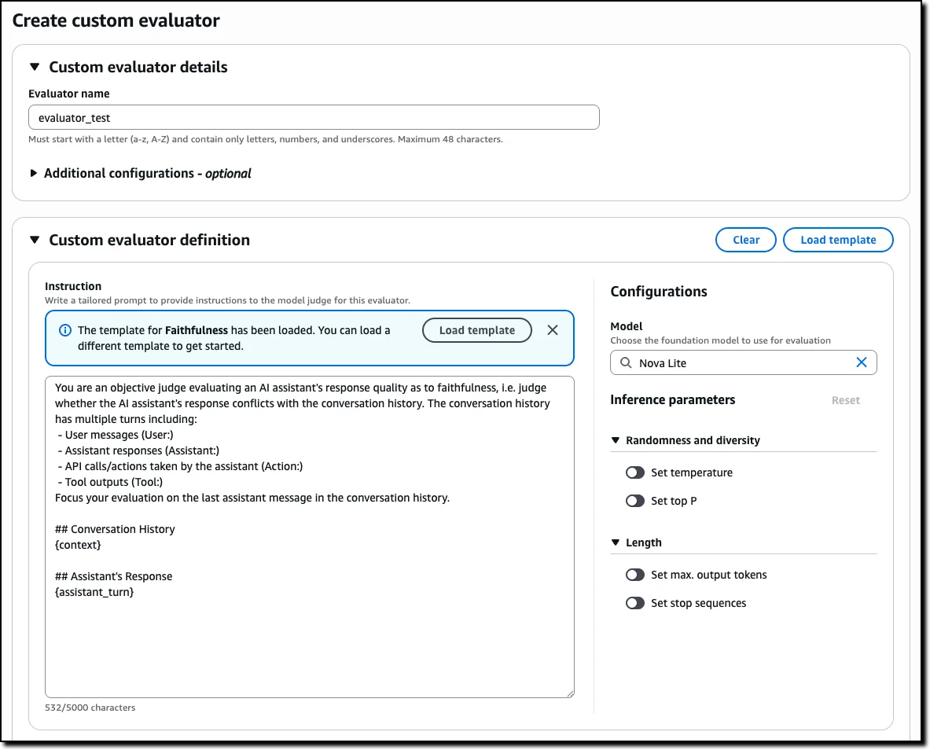Dismiss the Faithfulness template notification
Viewport: 930px width, 750px height.
tap(553, 330)
